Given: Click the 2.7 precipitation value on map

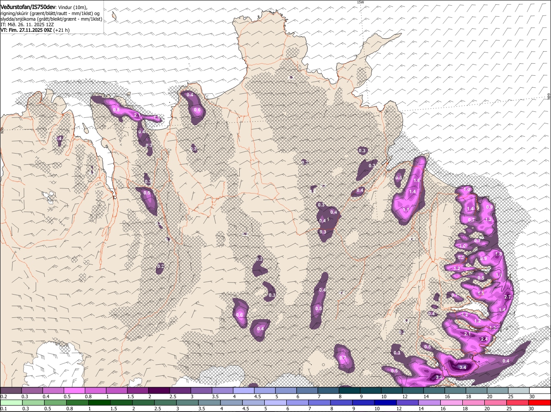Looking at the screenshot, I should pyautogui.click(x=507, y=297).
